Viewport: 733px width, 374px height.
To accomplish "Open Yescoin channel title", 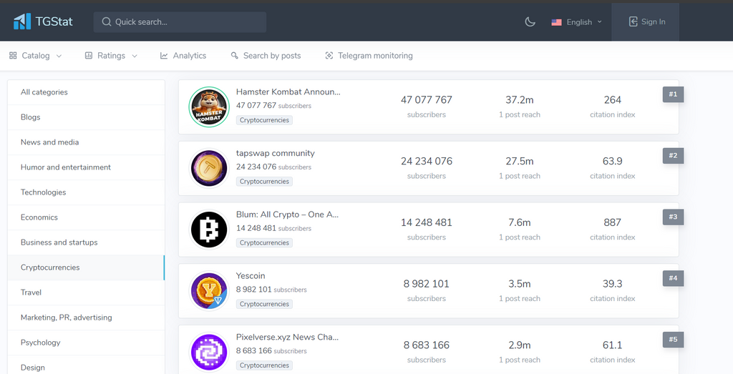I will pos(251,276).
